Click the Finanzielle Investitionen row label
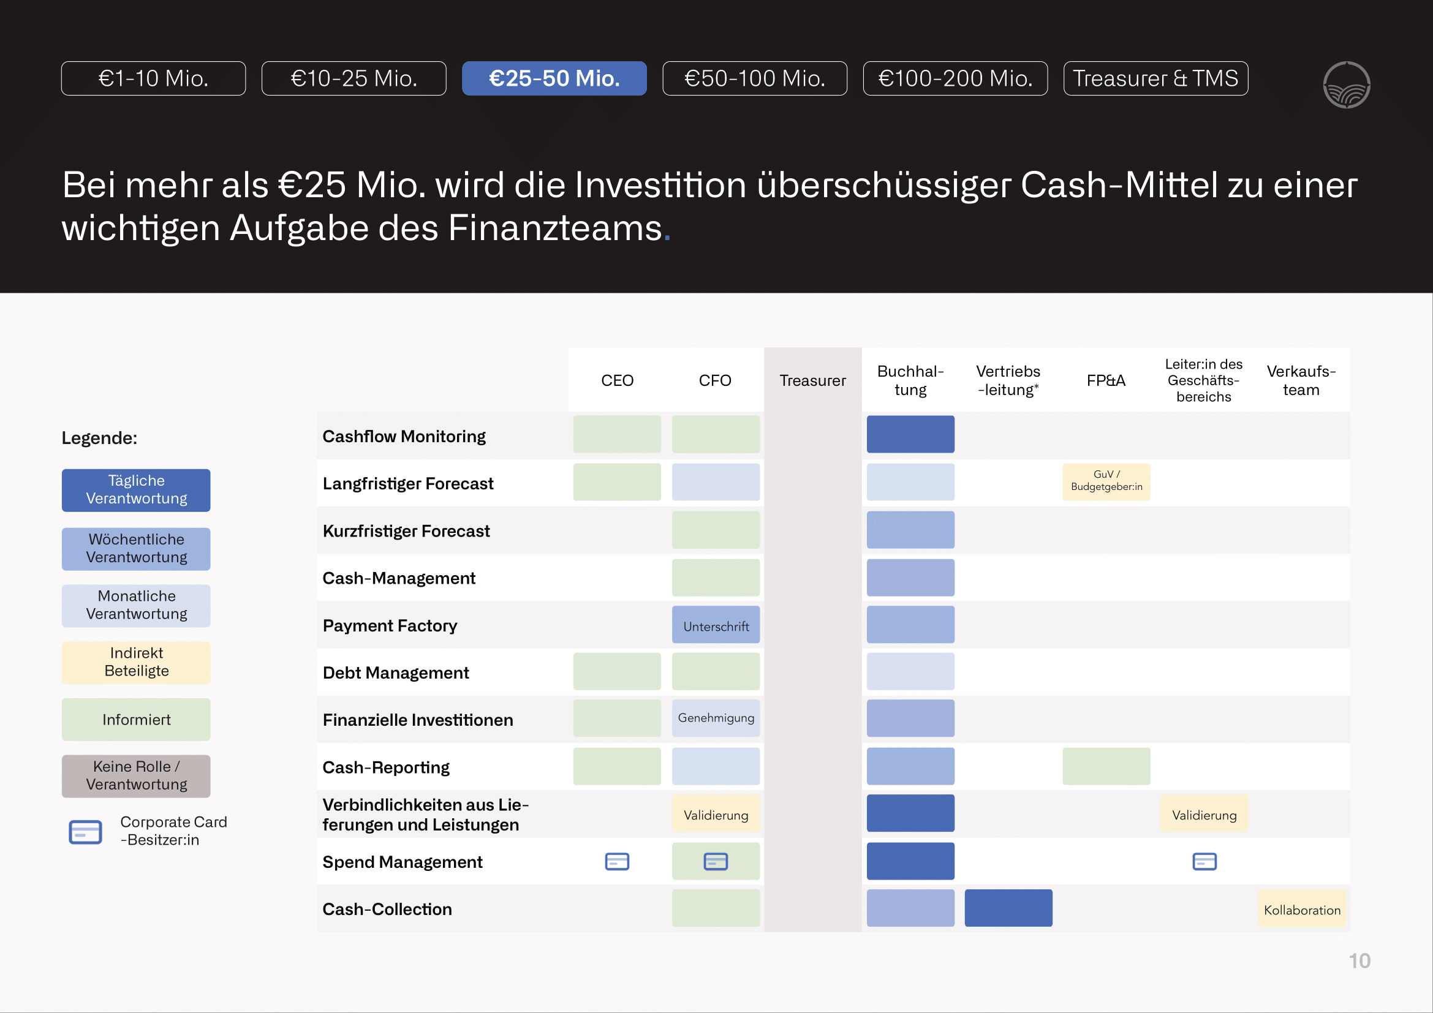This screenshot has width=1433, height=1013. click(x=418, y=720)
